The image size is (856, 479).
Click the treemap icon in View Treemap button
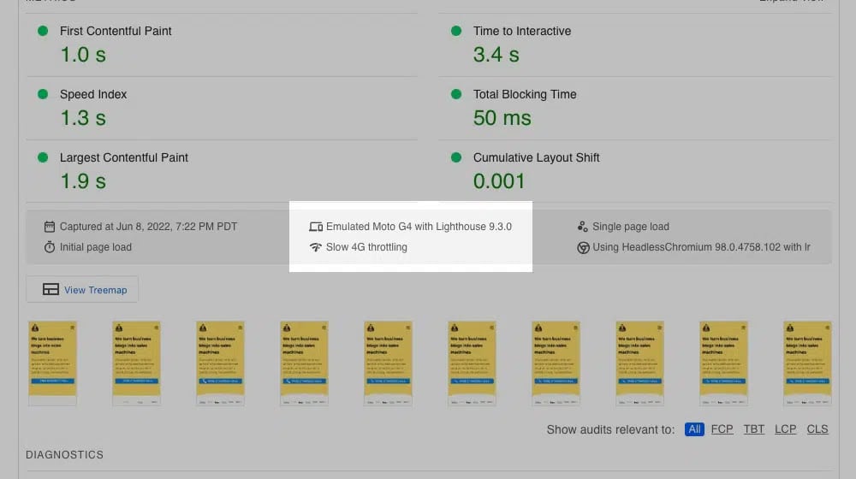(51, 289)
